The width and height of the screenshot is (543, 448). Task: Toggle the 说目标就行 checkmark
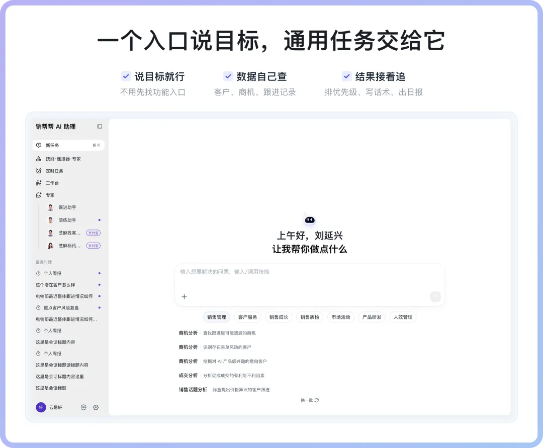(x=126, y=76)
